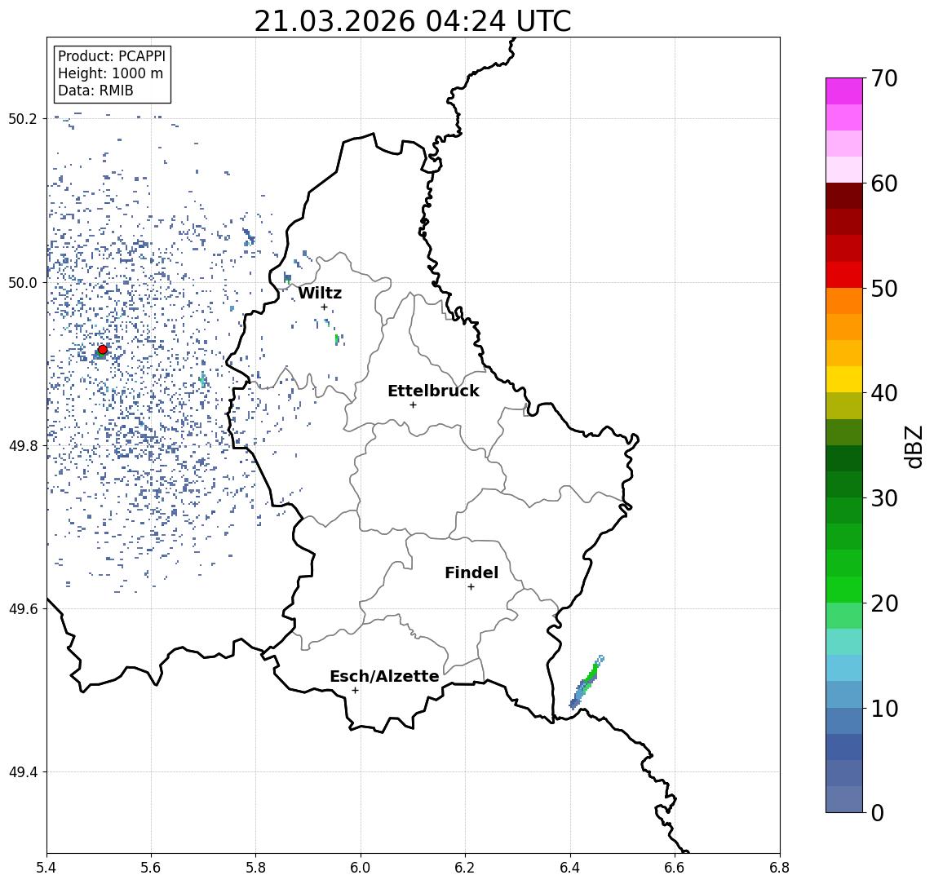Click the longitude tick label 6.6
This screenshot has width=934, height=884.
pos(675,868)
